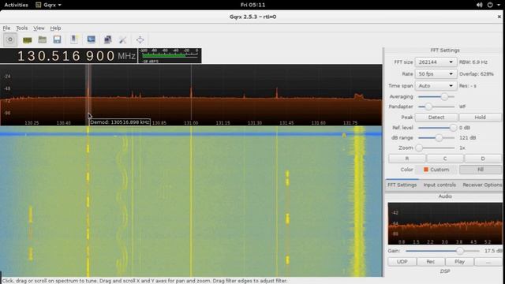The width and height of the screenshot is (505, 284).
Task: Open the remote control settings icon
Action: pyautogui.click(x=107, y=39)
